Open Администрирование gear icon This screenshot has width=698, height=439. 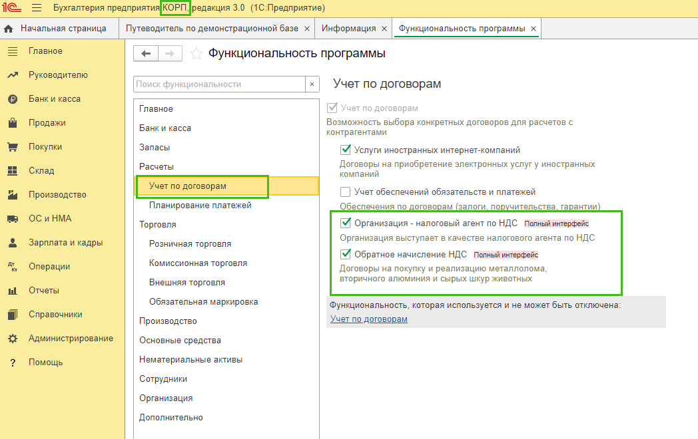tap(13, 339)
